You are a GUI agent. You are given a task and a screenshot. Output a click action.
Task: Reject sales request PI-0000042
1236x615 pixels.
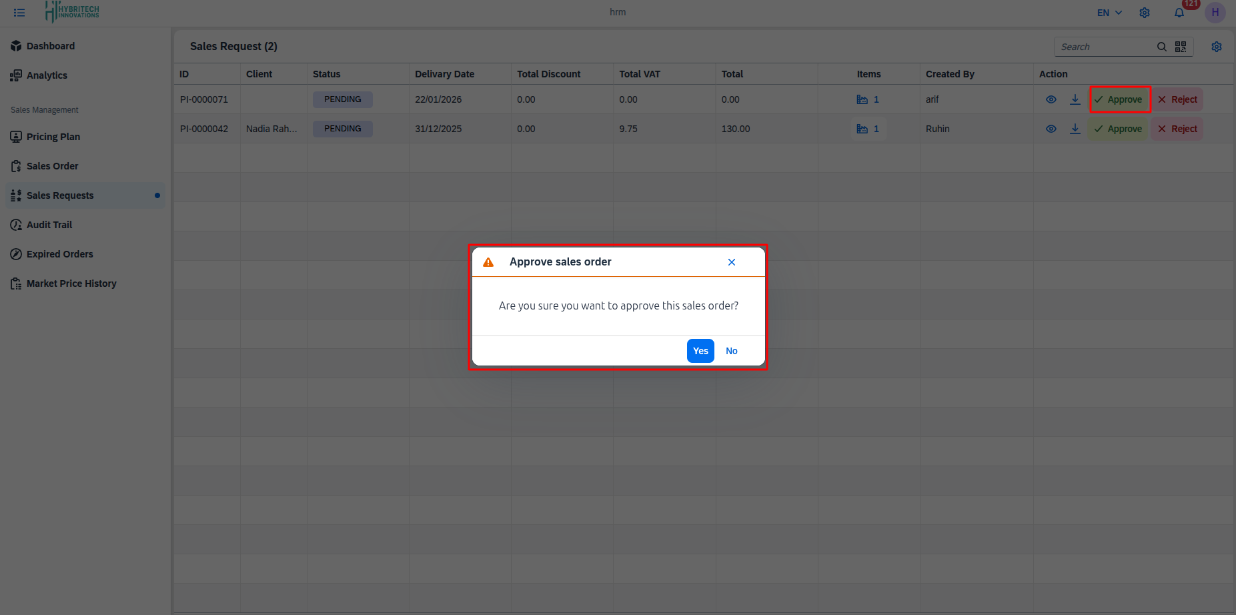point(1177,129)
